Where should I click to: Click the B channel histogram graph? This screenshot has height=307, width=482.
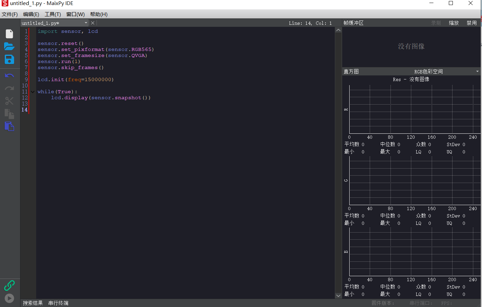point(415,252)
